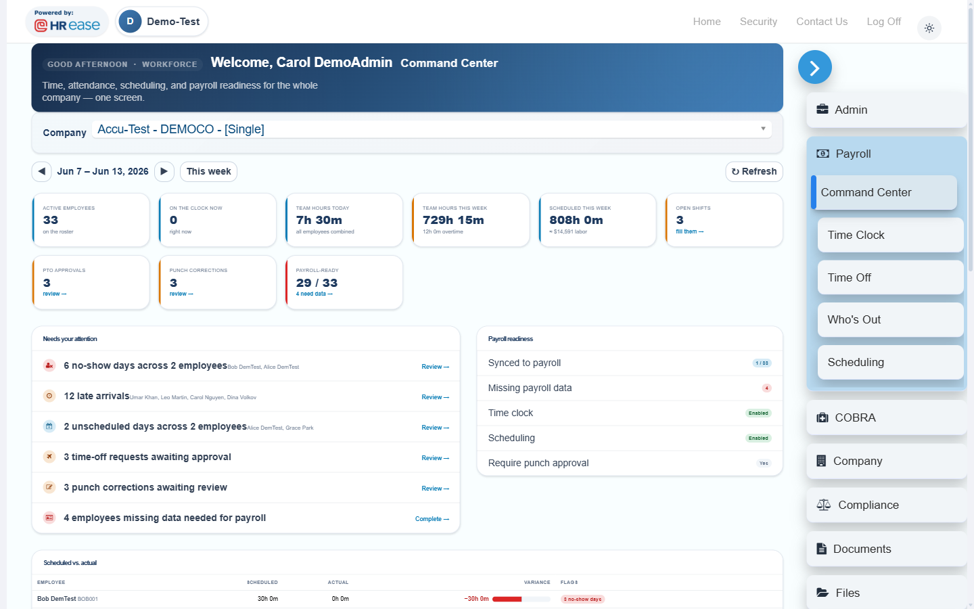Screen dimensions: 974x609
Task: Click the Admin briefcase icon
Action: click(x=822, y=110)
